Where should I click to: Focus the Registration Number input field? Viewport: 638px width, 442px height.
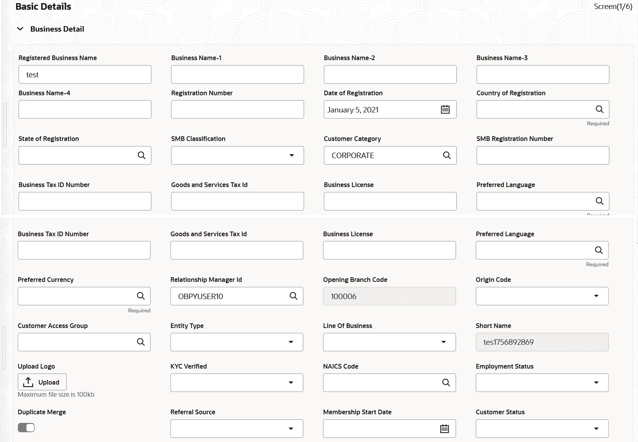tap(237, 110)
